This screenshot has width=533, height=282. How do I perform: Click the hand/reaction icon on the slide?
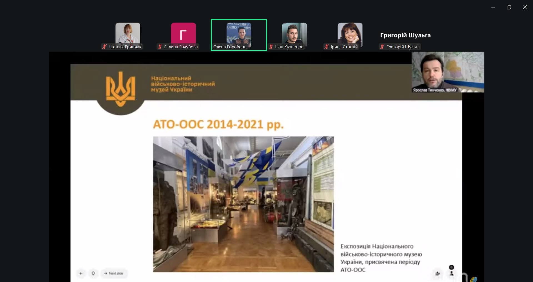(x=437, y=273)
